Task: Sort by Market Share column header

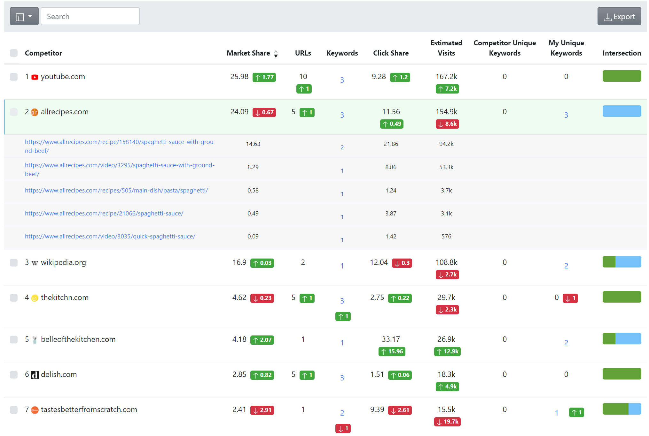Action: pos(248,53)
